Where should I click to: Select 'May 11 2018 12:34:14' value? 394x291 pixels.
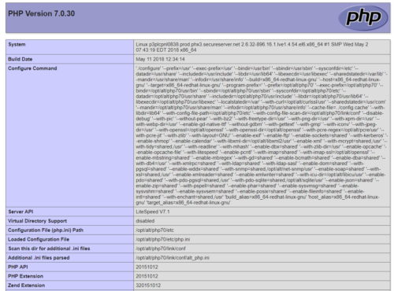click(160, 59)
